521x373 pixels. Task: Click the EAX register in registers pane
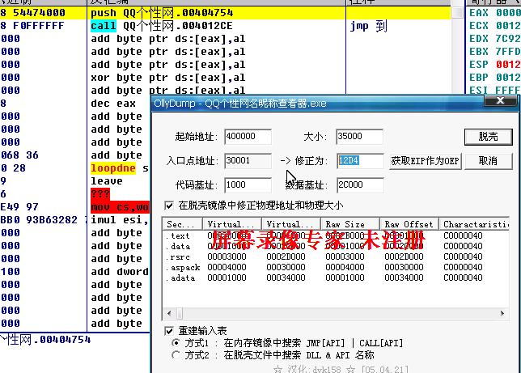click(479, 13)
